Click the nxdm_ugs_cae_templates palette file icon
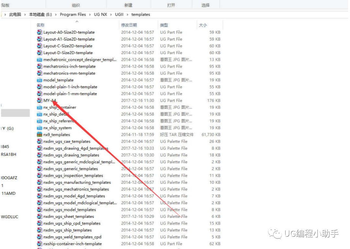 coord(39,141)
